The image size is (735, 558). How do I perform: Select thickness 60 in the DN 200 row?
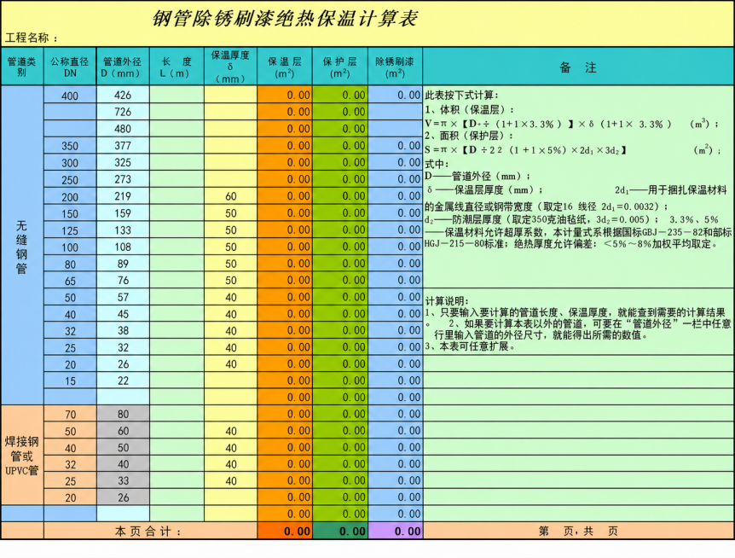230,196
